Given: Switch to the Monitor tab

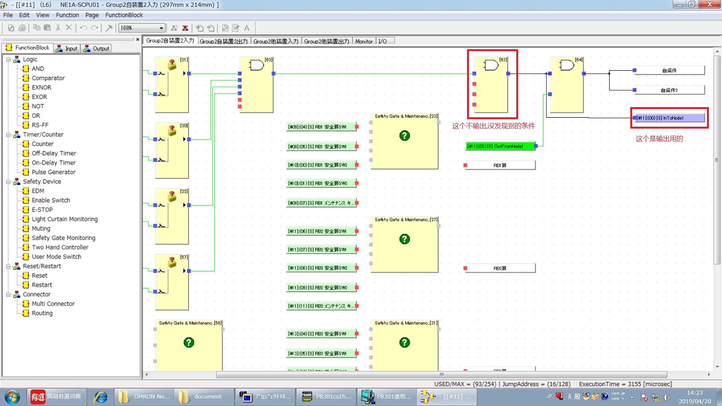Looking at the screenshot, I should 364,41.
